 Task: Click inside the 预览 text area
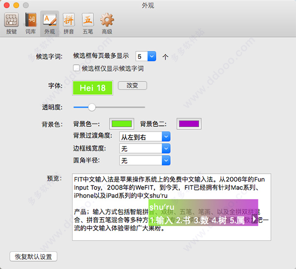pyautogui.click(x=171, y=207)
